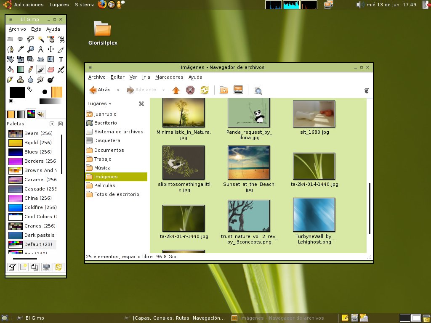Go to the Home folder toolbar icon
This screenshot has width=431, height=323.
click(x=224, y=90)
